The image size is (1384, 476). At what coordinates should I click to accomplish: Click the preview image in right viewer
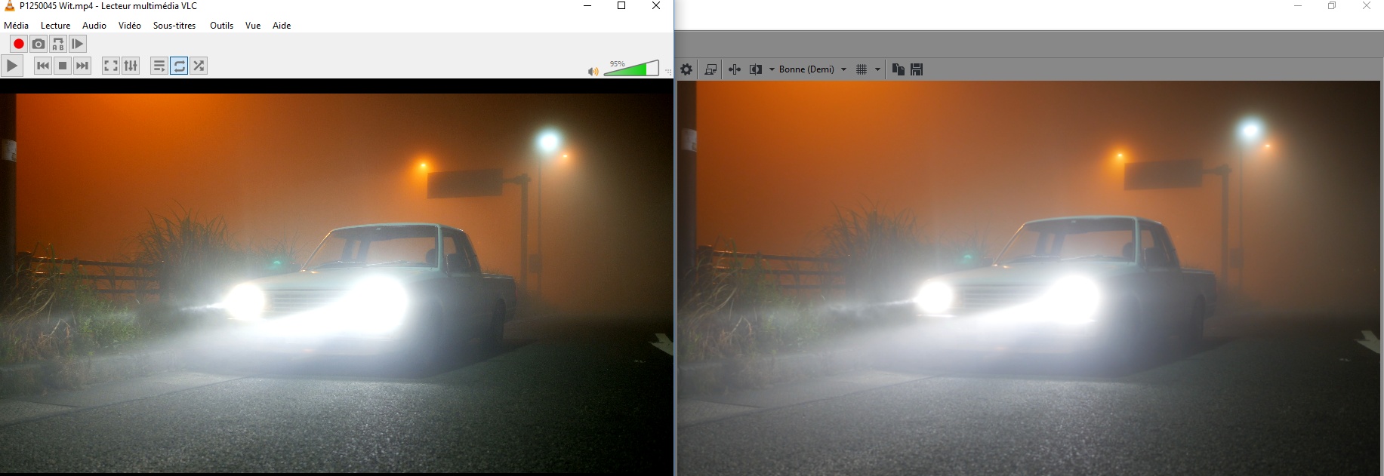[x=1030, y=278]
